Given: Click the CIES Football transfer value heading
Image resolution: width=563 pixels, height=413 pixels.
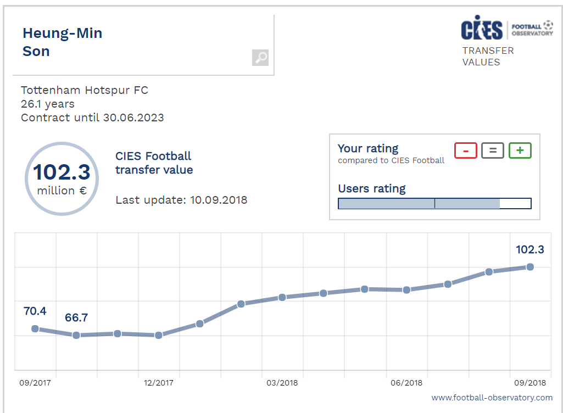Looking at the screenshot, I should (154, 163).
